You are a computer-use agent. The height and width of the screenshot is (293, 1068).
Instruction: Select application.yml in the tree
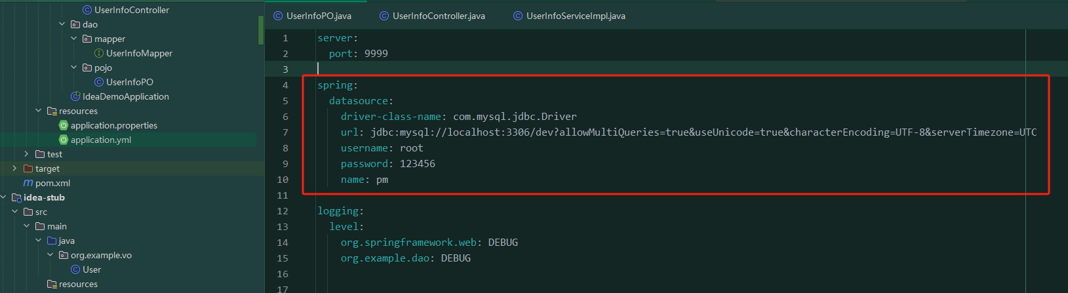click(101, 140)
